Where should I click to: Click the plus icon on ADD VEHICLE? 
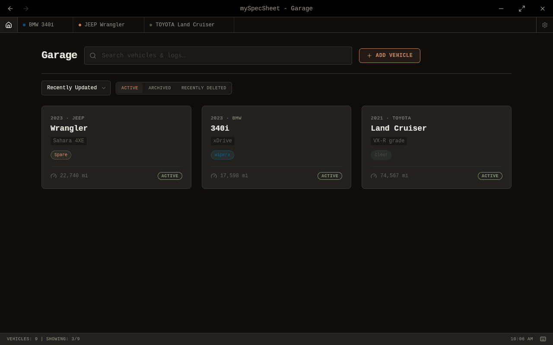pyautogui.click(x=369, y=55)
